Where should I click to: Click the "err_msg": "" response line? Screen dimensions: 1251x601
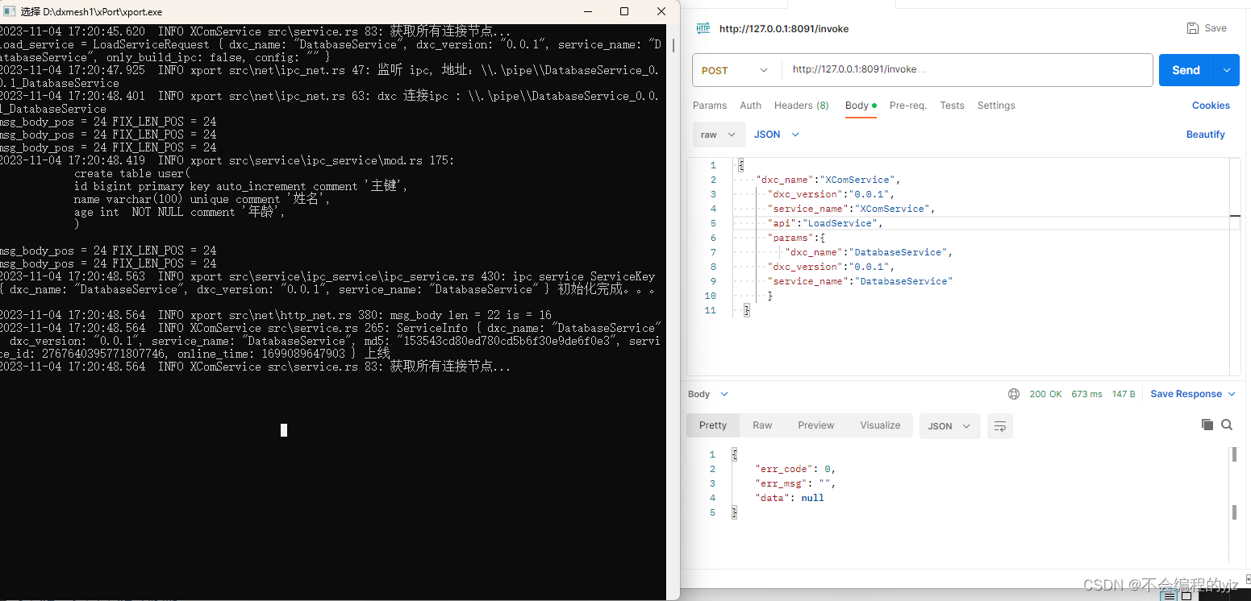(x=794, y=483)
